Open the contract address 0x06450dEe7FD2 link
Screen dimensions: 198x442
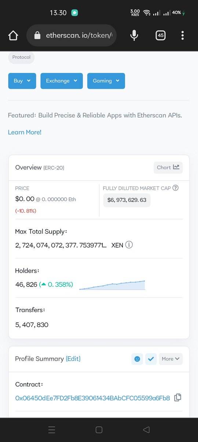(x=92, y=398)
